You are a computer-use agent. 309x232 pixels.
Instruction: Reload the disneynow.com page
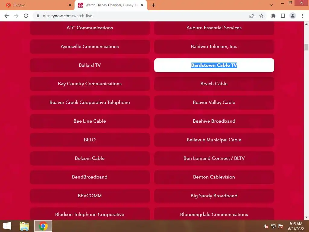26,16
